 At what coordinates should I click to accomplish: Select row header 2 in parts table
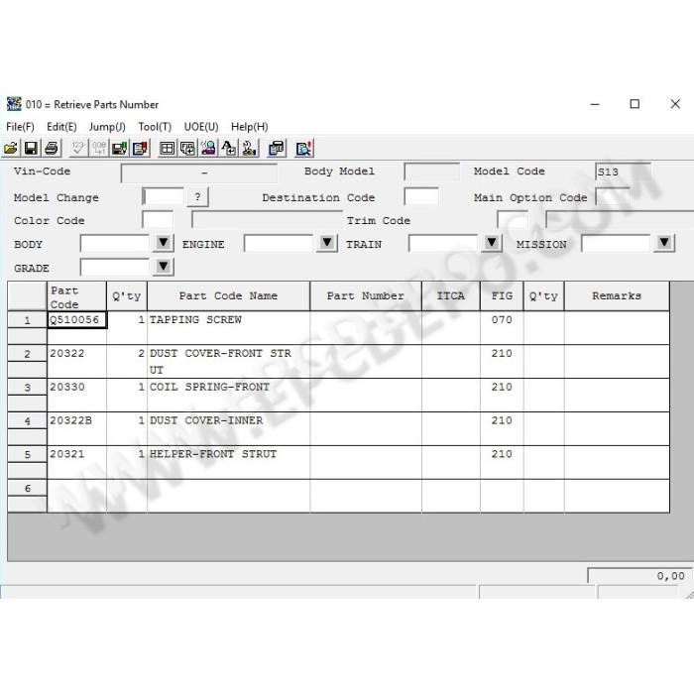[x=27, y=354]
